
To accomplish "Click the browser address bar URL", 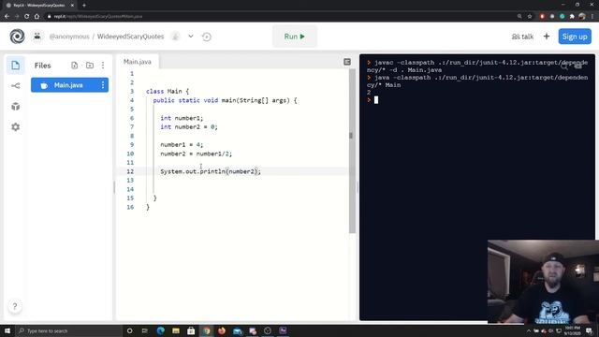I will (x=98, y=17).
